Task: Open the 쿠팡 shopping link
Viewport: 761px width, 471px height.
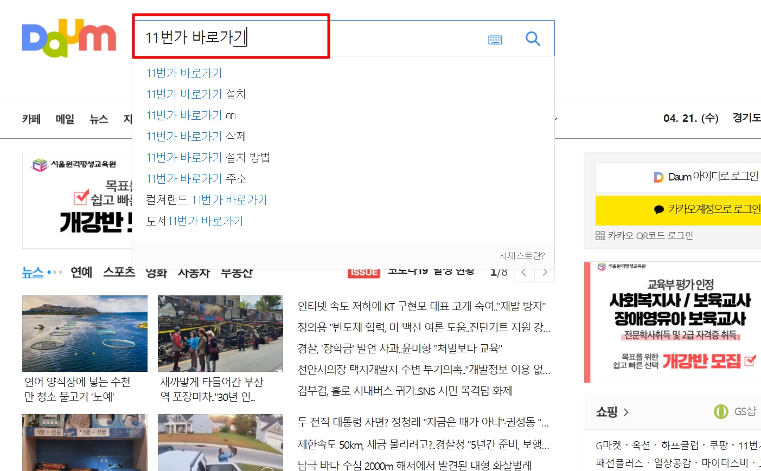Action: (719, 445)
